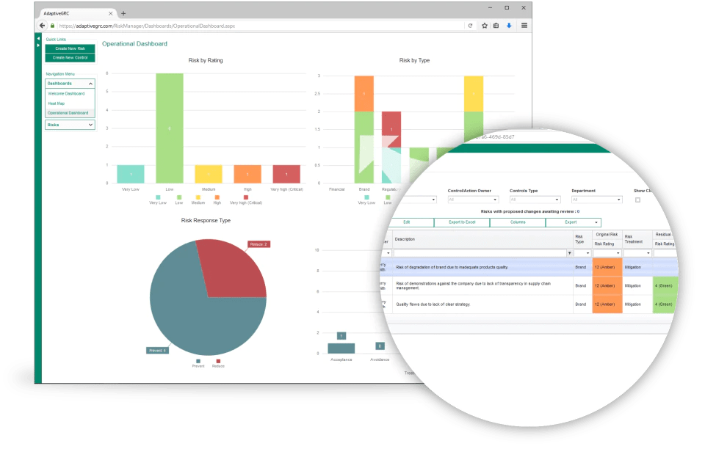705x449 pixels.
Task: Expand the Risks navigation section
Action: tap(90, 125)
